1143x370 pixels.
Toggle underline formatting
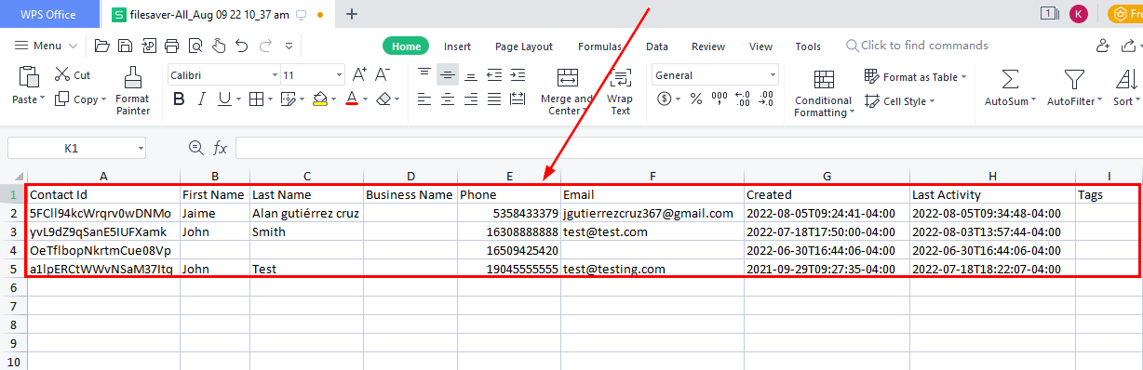[x=224, y=99]
